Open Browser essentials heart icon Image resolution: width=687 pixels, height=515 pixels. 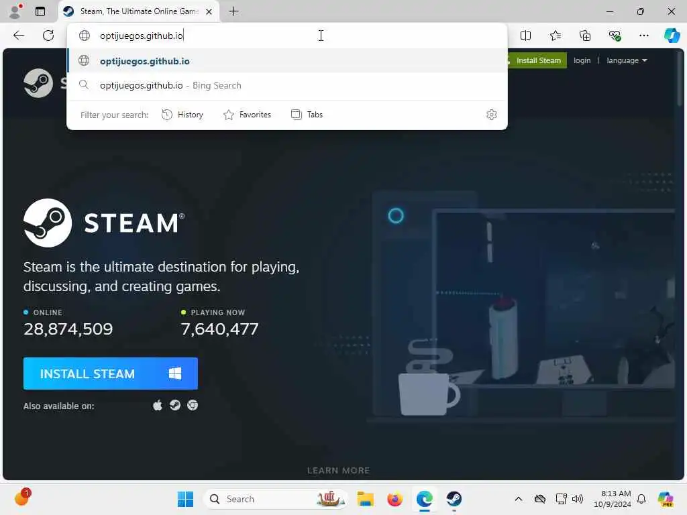coord(615,36)
